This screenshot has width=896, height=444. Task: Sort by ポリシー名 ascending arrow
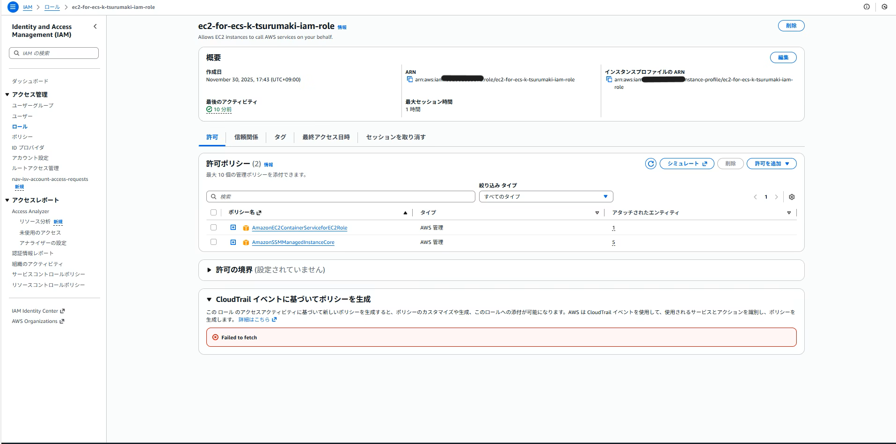coord(405,213)
